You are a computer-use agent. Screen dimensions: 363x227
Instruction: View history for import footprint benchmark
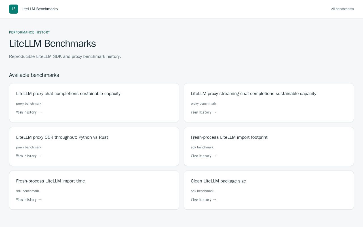[204, 156]
